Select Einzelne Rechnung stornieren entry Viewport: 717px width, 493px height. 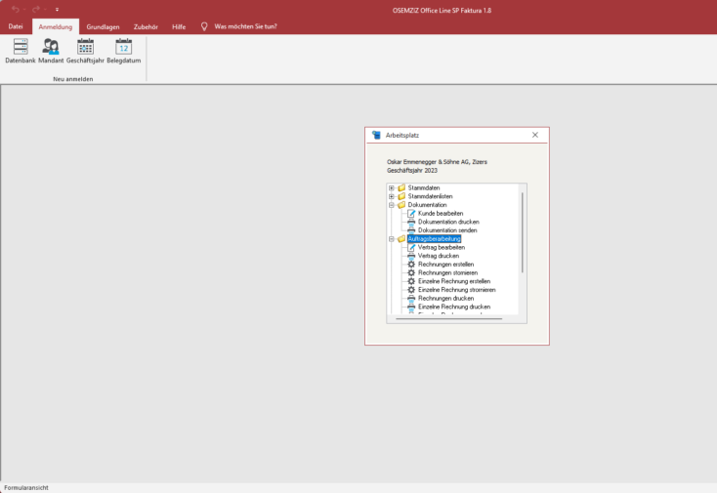tap(456, 290)
